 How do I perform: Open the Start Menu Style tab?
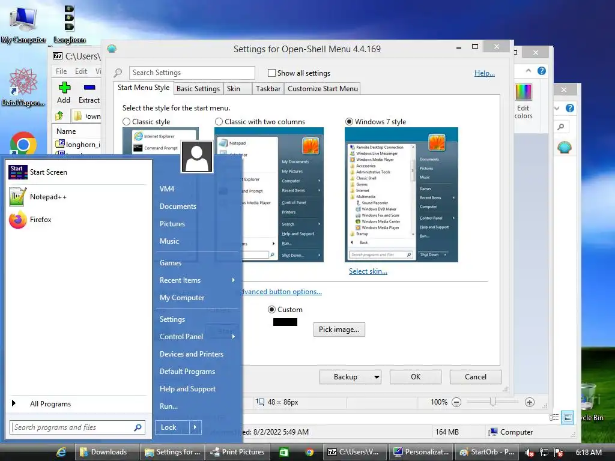coord(144,88)
